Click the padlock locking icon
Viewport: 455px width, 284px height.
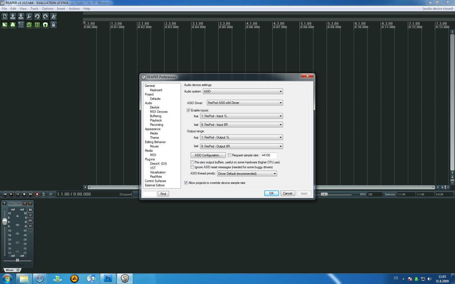pyautogui.click(x=53, y=25)
